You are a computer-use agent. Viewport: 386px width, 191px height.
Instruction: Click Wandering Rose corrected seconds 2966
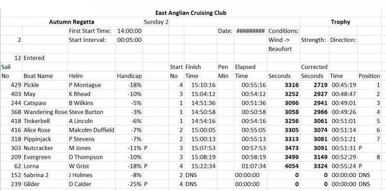click(314, 112)
